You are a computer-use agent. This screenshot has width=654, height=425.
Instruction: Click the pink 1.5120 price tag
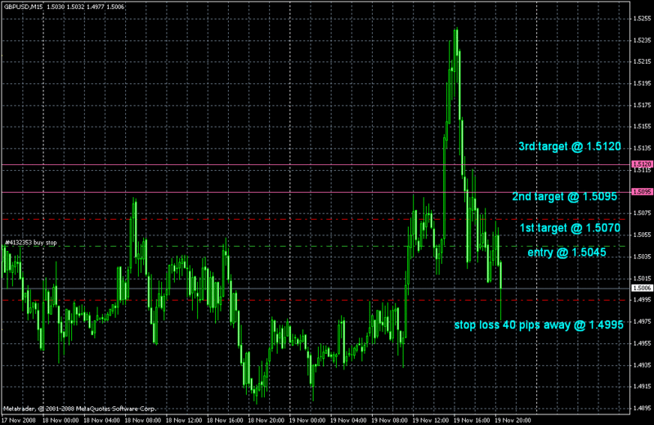(642, 164)
